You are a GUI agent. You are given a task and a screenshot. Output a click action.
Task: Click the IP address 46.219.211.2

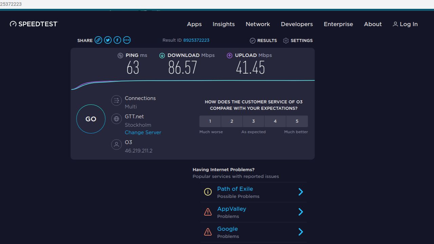138,151
